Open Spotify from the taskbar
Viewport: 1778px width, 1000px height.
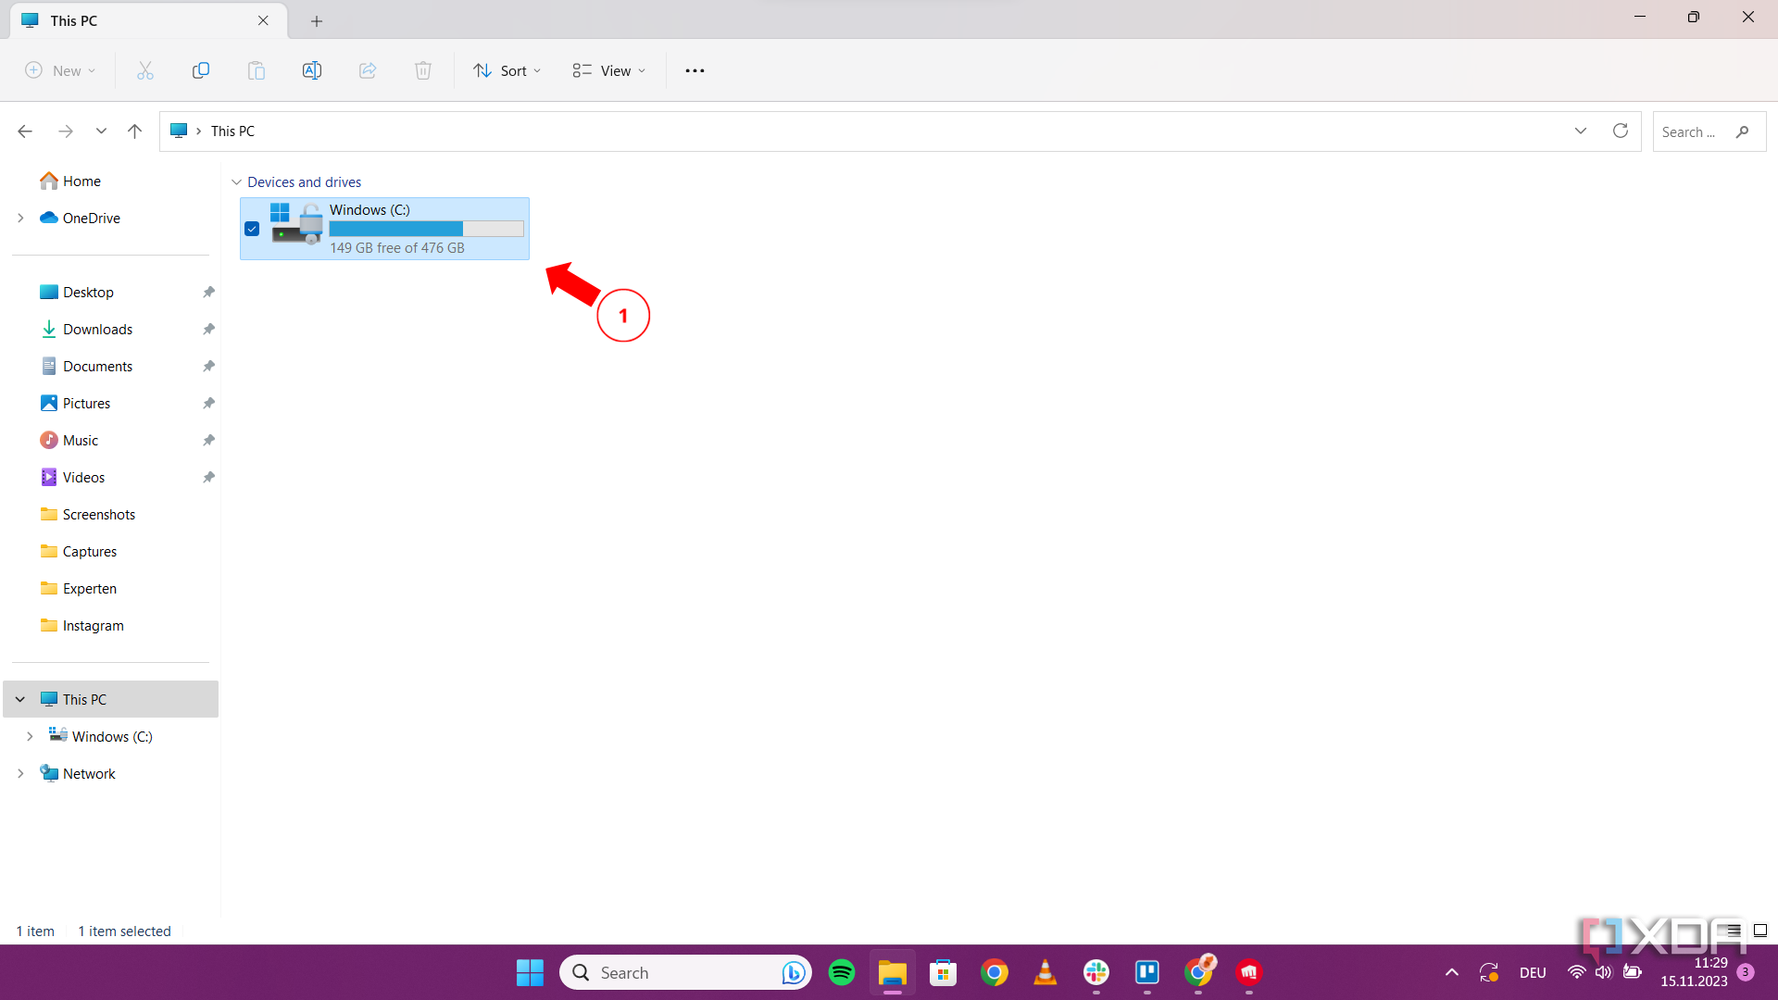[x=842, y=972]
